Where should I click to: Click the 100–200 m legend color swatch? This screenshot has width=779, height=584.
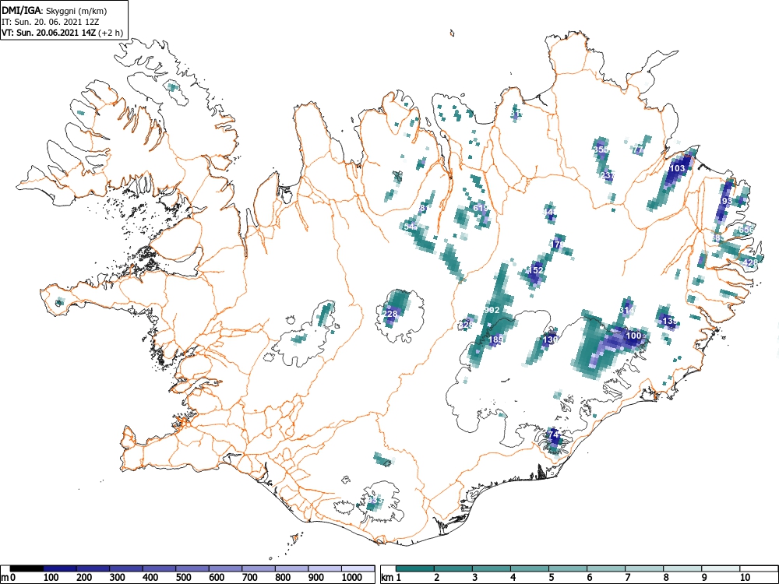(x=60, y=568)
